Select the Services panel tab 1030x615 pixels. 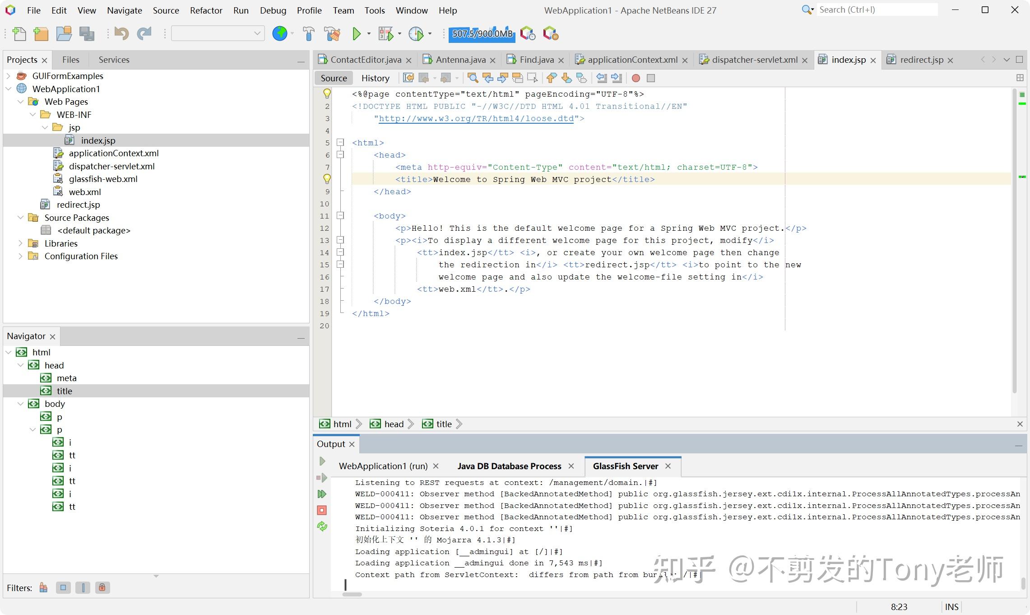(114, 60)
